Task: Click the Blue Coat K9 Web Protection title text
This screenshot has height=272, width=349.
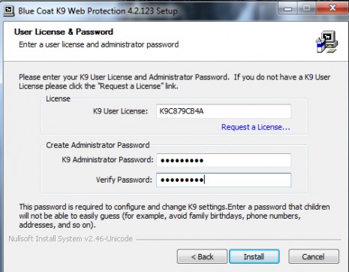Action: click(98, 11)
